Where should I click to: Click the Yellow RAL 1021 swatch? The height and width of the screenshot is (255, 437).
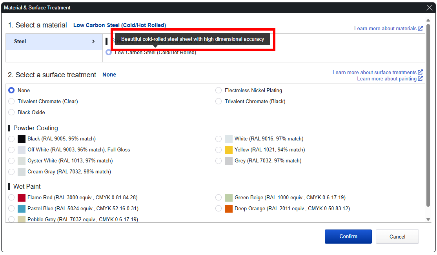click(x=229, y=149)
